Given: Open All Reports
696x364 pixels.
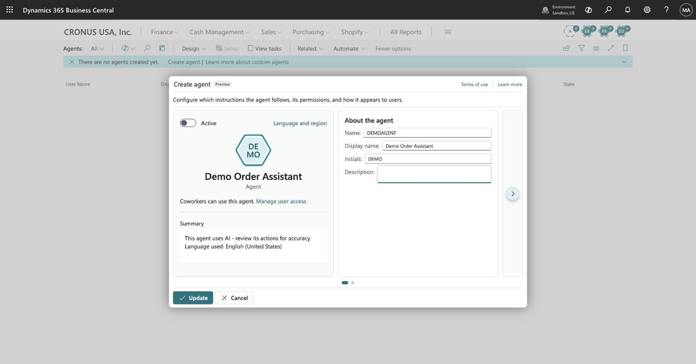Looking at the screenshot, I should pyautogui.click(x=406, y=32).
